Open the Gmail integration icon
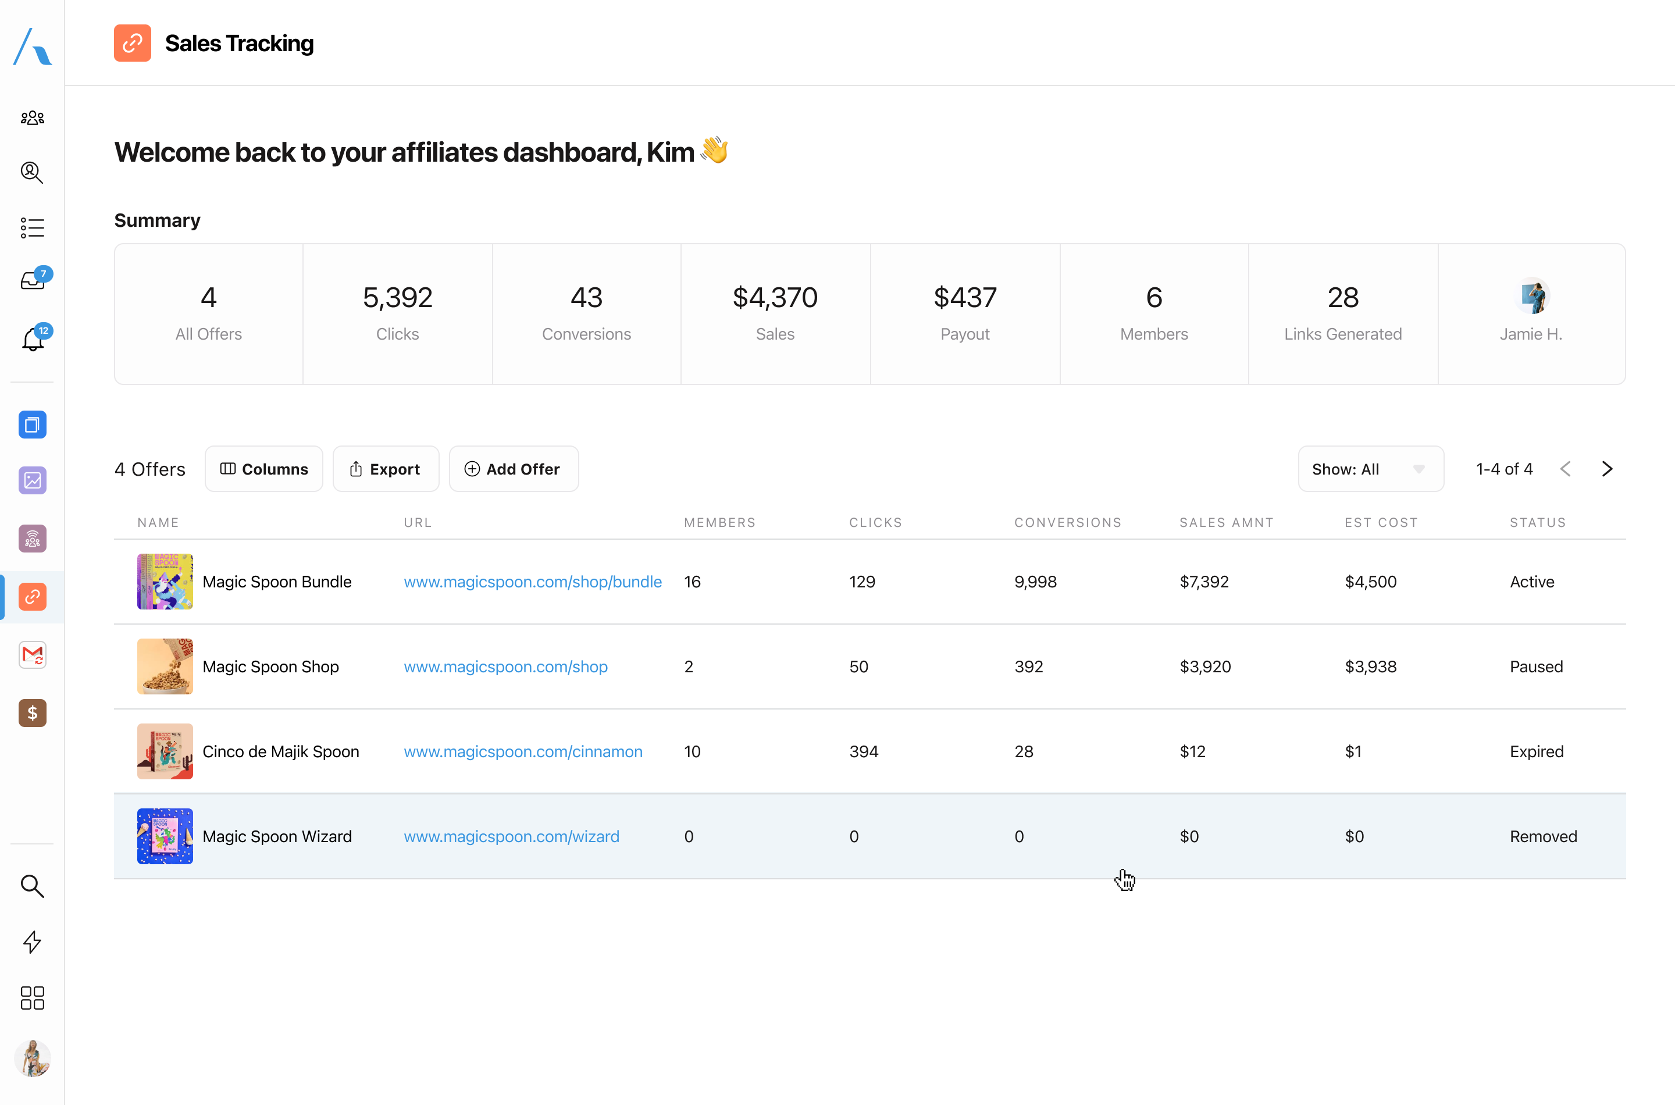The image size is (1675, 1105). [x=33, y=655]
